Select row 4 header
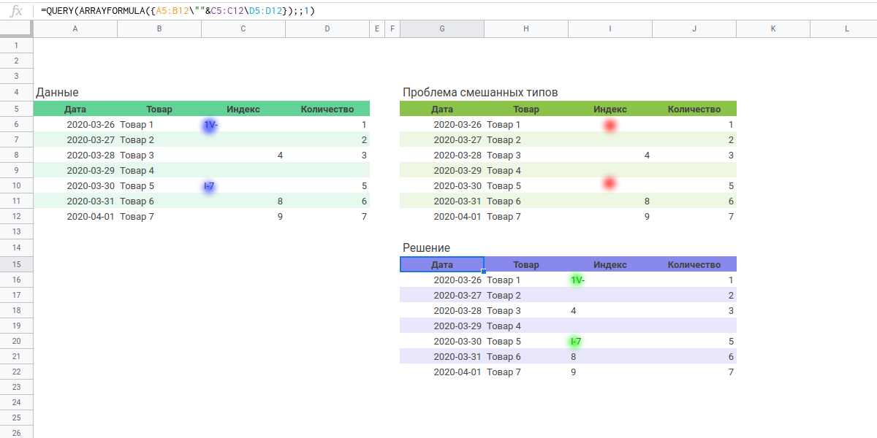 coord(16,92)
